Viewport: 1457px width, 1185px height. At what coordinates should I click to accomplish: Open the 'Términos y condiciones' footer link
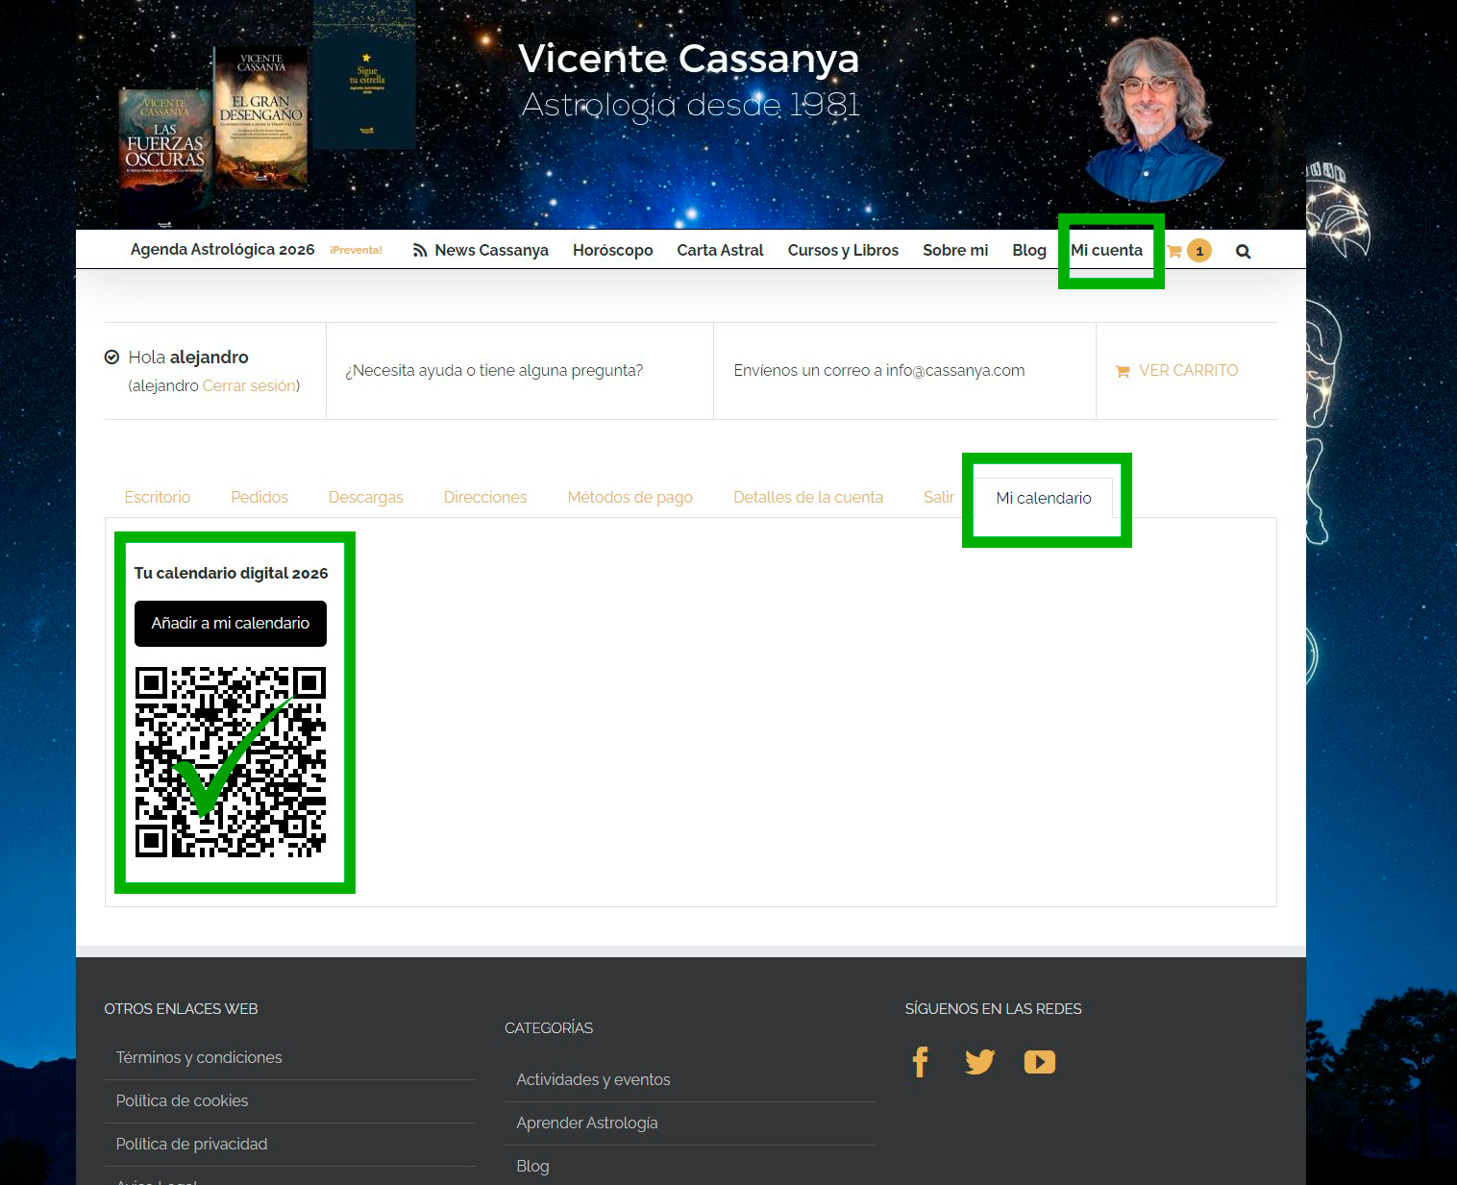click(199, 1057)
